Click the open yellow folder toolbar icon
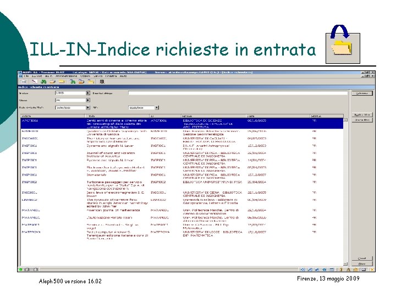396x297 pixels. tap(91, 81)
